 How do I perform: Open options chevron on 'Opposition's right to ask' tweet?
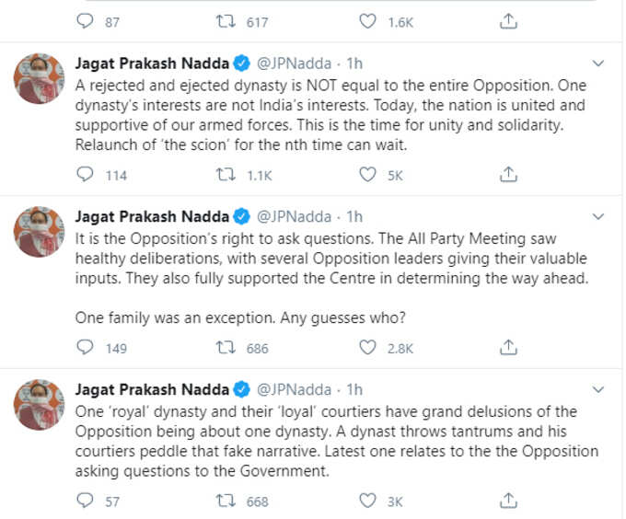click(598, 216)
